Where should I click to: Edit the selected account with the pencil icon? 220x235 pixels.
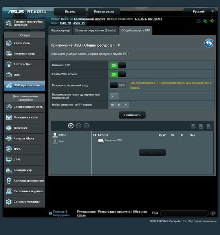point(86,126)
